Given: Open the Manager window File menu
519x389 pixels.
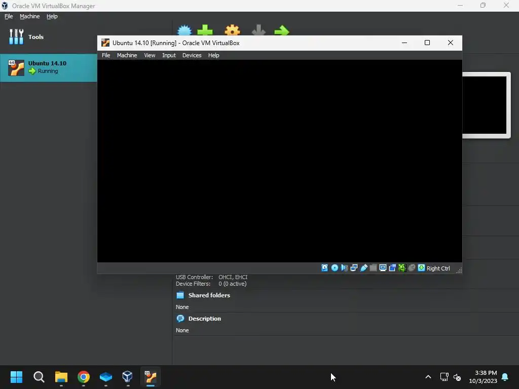Looking at the screenshot, I should pyautogui.click(x=9, y=16).
